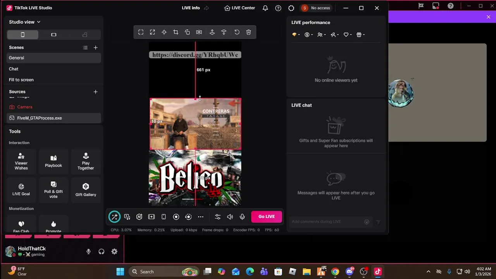496x279 pixels.
Task: Open Discord user settings gear
Action: pyautogui.click(x=114, y=251)
